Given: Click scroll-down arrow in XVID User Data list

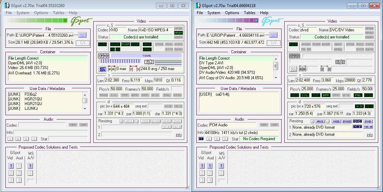Looking at the screenshot, I should [85, 108].
